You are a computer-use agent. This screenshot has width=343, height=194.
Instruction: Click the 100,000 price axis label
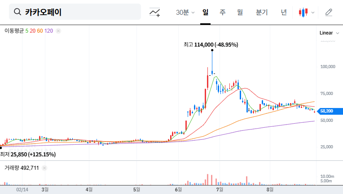(328, 67)
